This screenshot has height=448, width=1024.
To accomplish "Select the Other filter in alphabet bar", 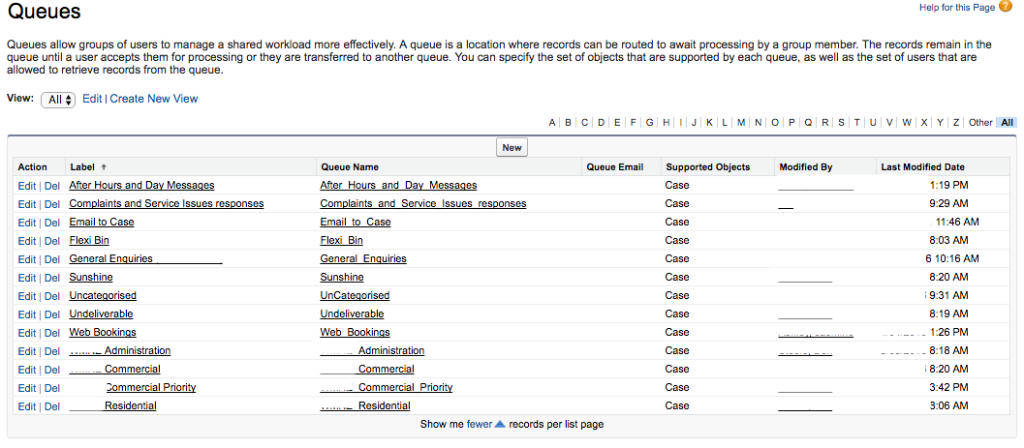I will (x=980, y=123).
